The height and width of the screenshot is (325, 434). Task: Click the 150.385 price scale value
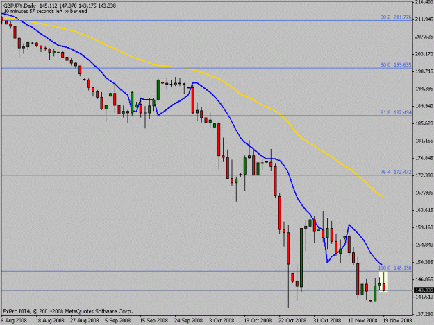click(x=424, y=262)
